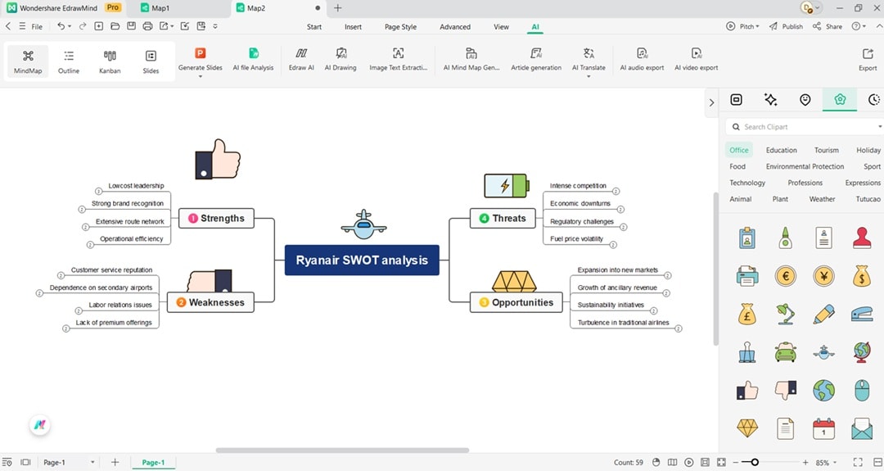Viewport: 884px width, 471px height.
Task: Open the Advanced ribbon tab
Action: (x=455, y=26)
